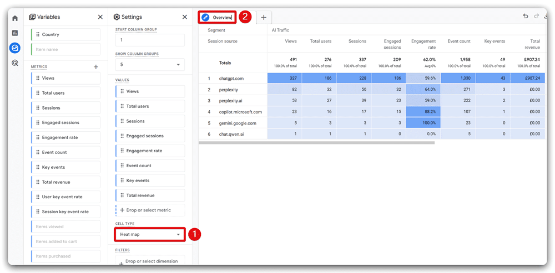Select the Overview tab name
Viewport: 555px width, 273px height.
coord(222,17)
